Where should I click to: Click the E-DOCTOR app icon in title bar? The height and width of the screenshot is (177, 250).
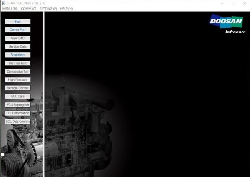click(3, 3)
